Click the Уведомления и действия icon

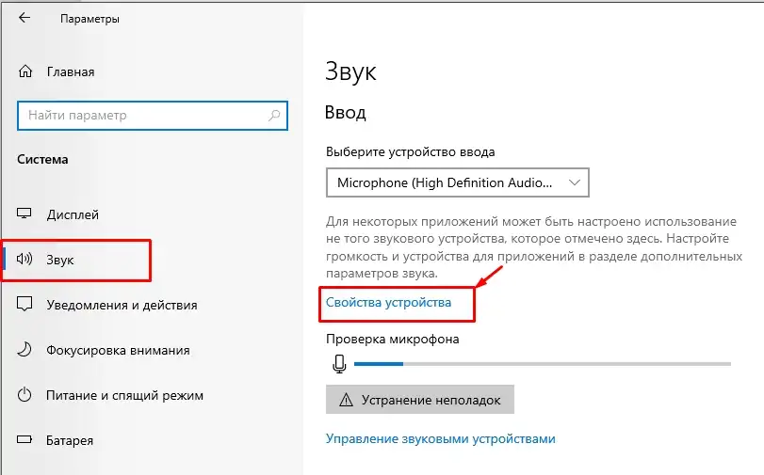[25, 305]
